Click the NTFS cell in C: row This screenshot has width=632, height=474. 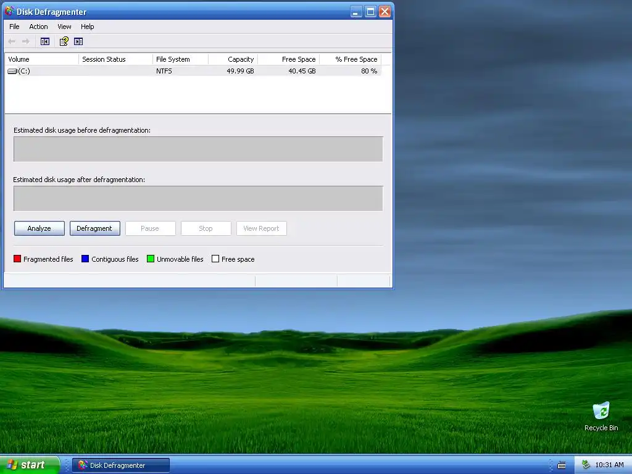pos(164,71)
